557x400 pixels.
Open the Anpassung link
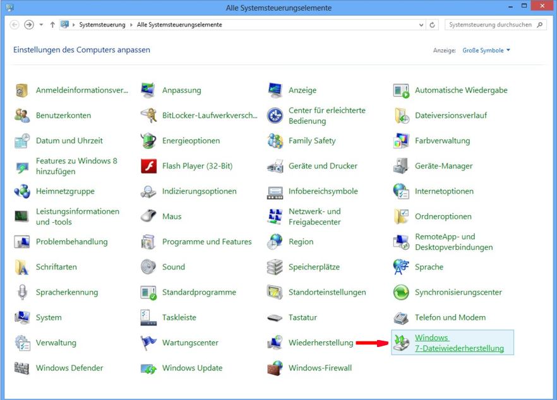coord(181,90)
